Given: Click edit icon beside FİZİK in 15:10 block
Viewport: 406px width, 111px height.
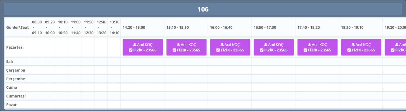Looking at the screenshot, I should [x=174, y=50].
